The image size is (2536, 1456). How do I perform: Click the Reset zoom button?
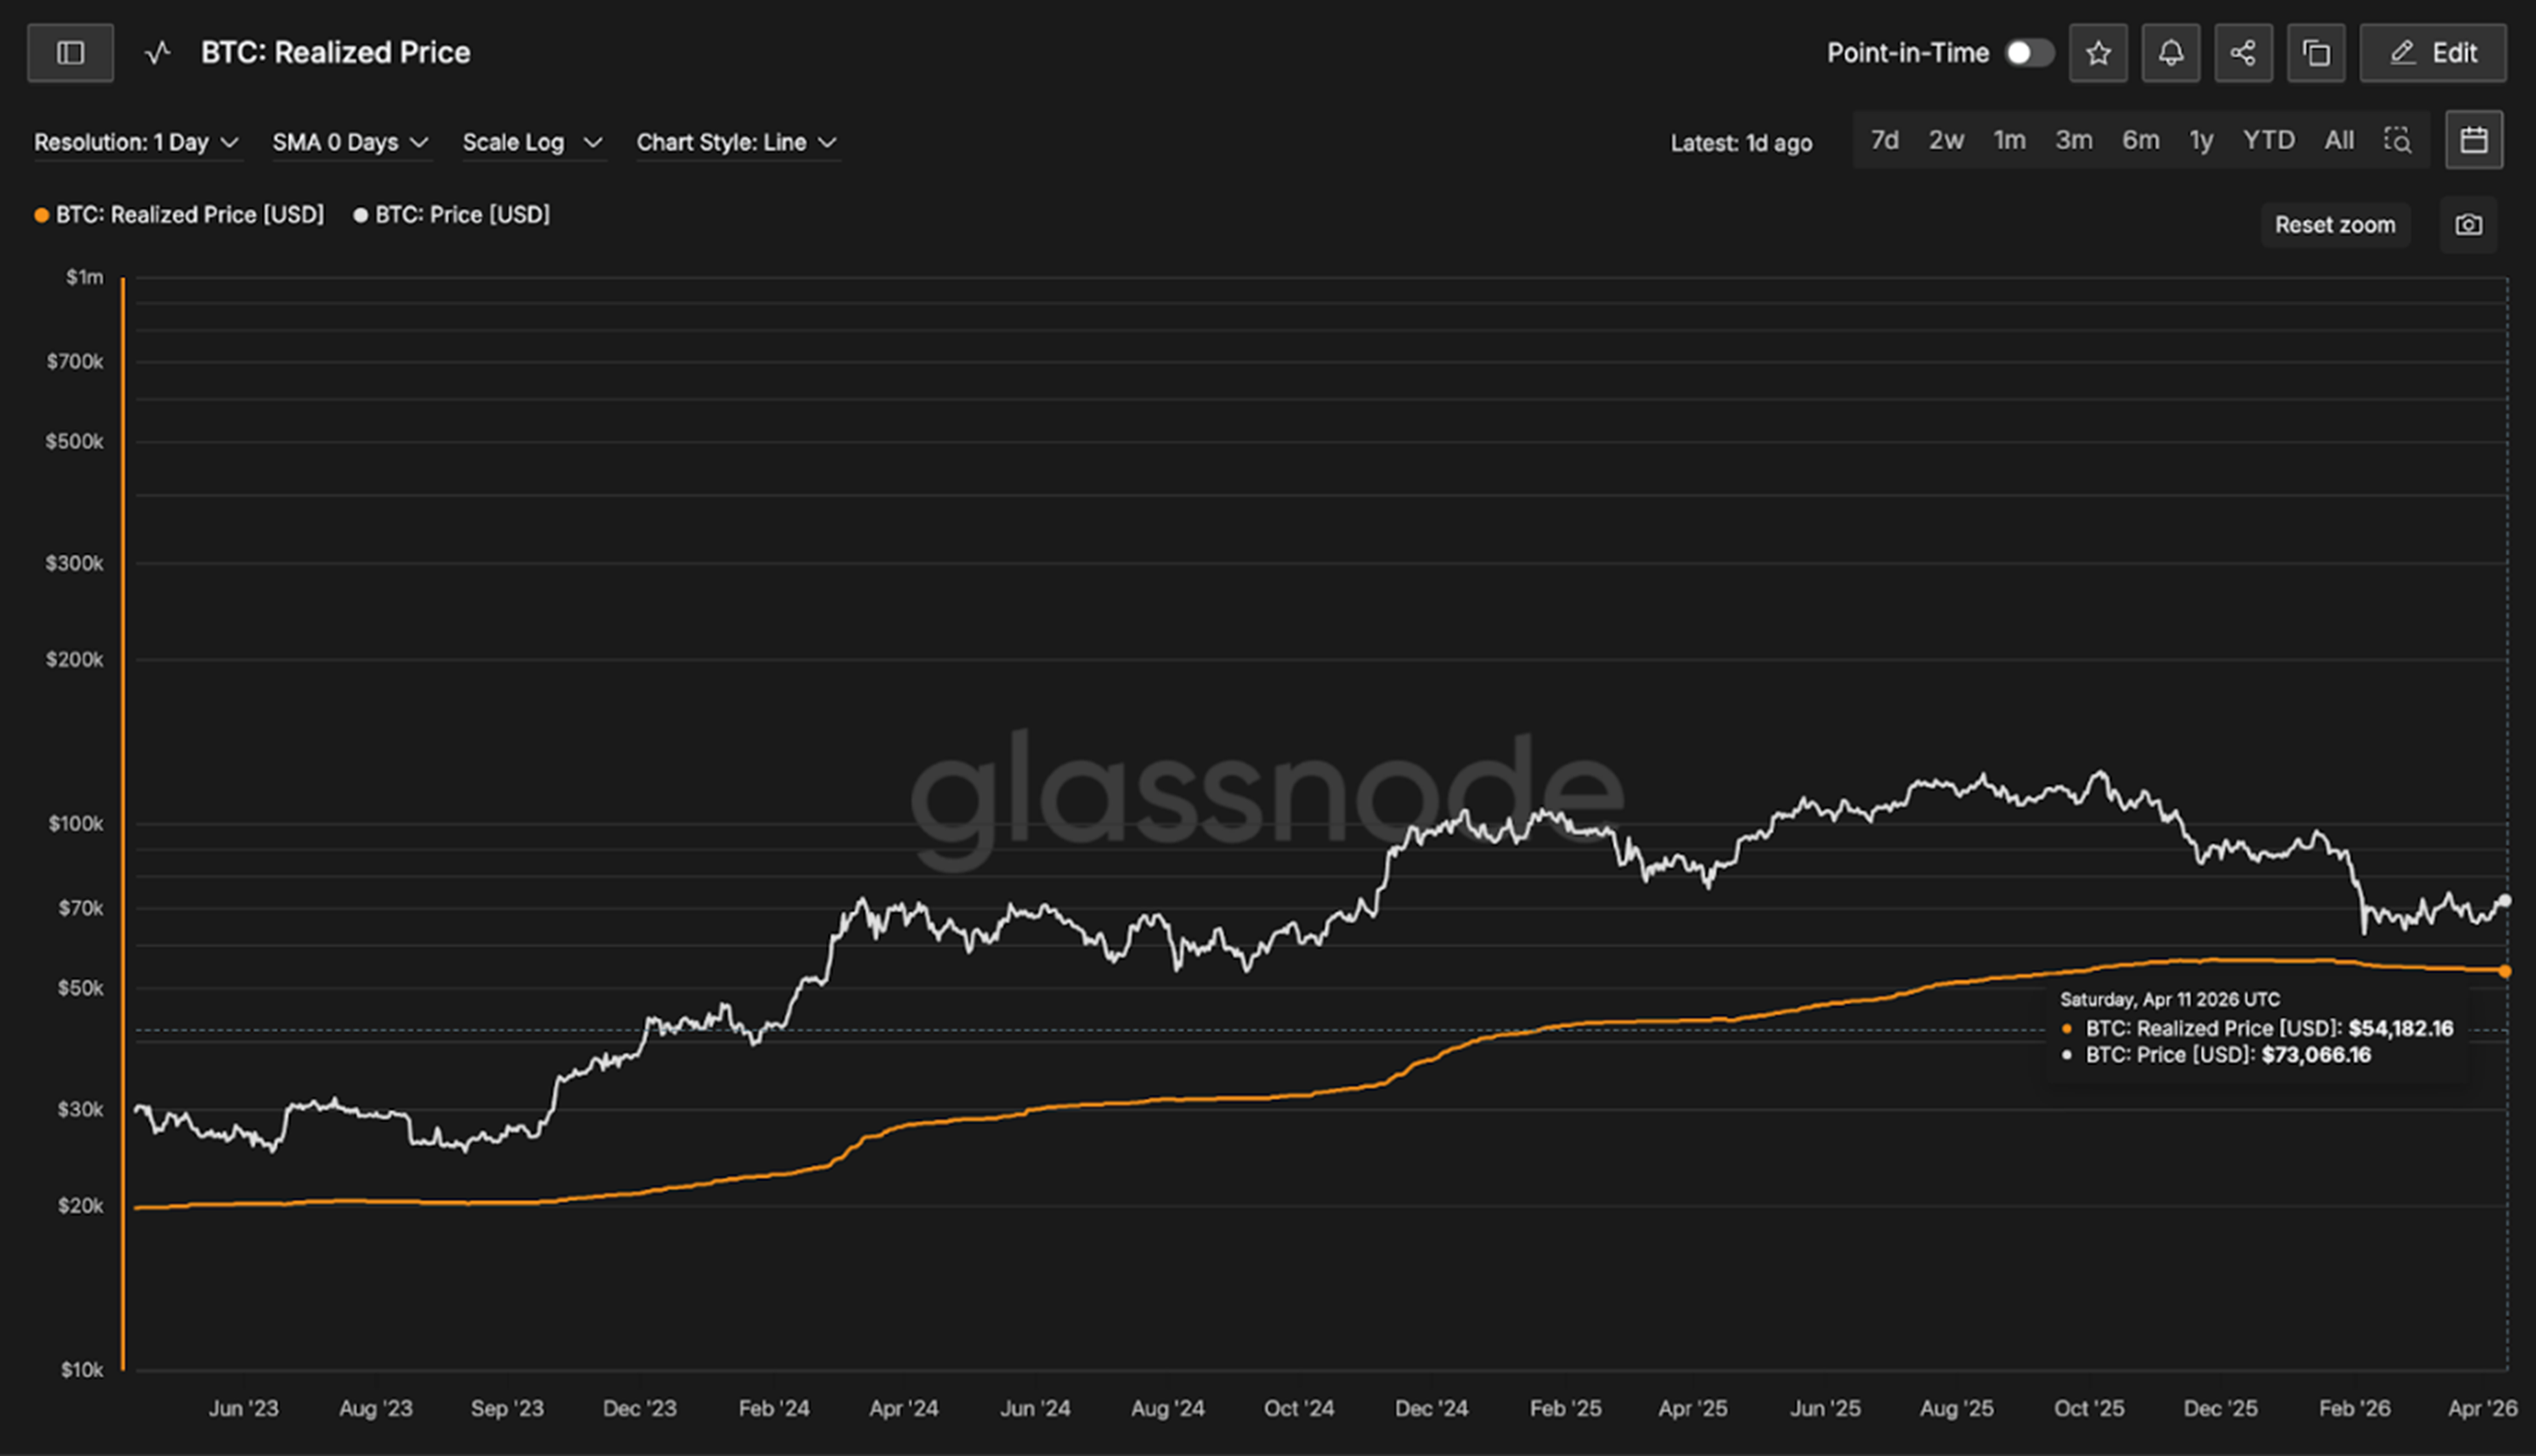pos(2335,225)
